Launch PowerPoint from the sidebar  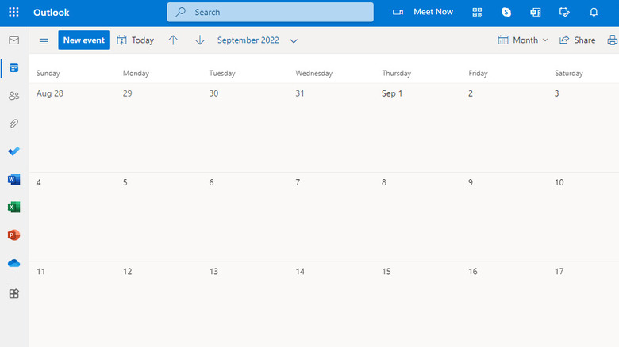point(13,235)
